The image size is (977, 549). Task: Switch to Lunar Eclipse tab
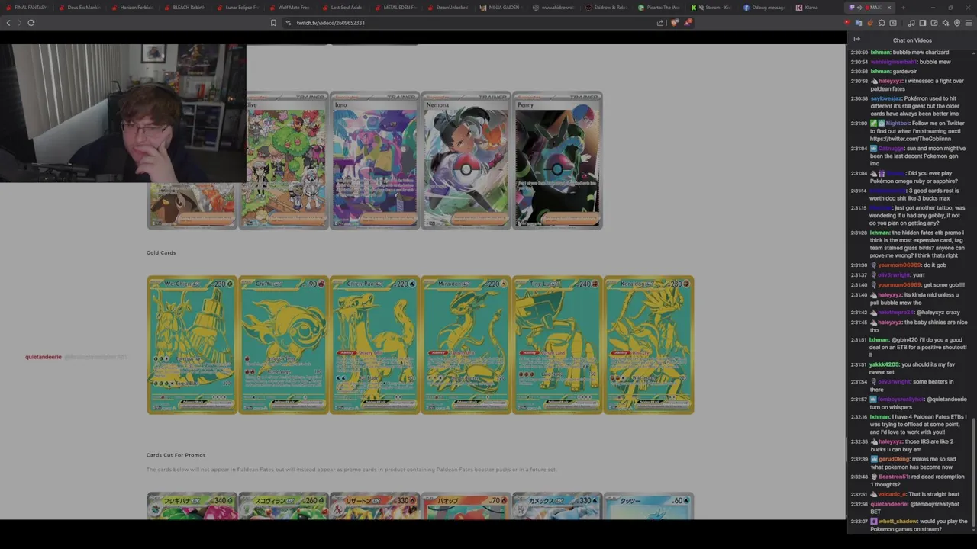coord(237,8)
